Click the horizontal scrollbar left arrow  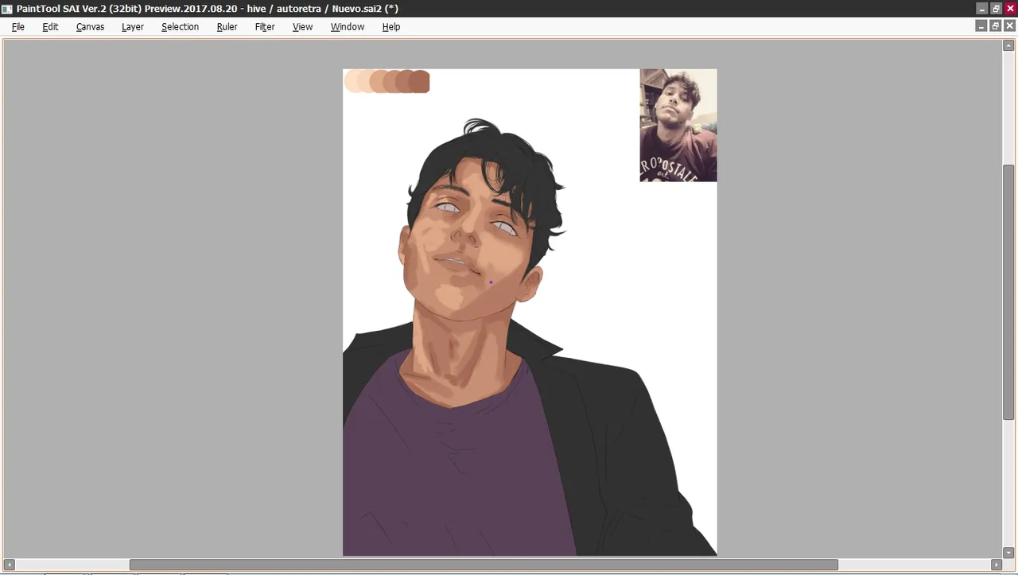pos(10,565)
